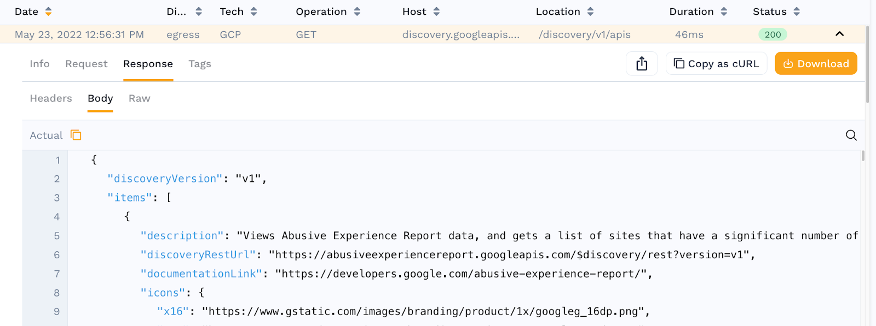Image resolution: width=876 pixels, height=326 pixels.
Task: Open the Tags tab
Action: pos(200,64)
